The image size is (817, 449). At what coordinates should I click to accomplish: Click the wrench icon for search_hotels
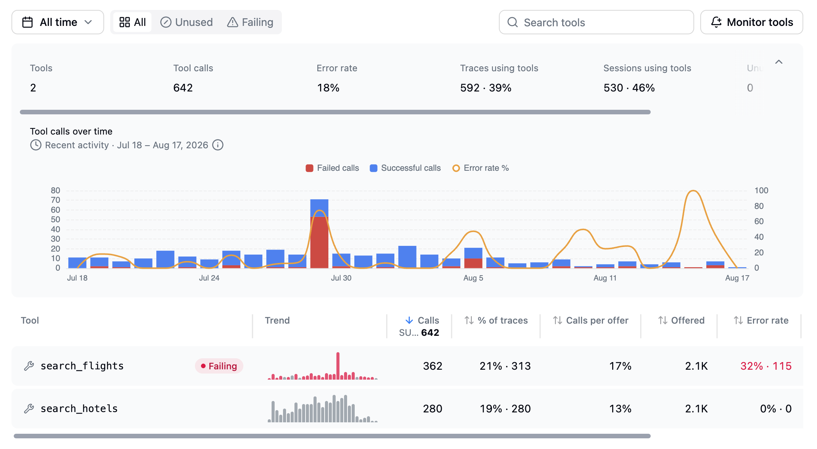[29, 409]
